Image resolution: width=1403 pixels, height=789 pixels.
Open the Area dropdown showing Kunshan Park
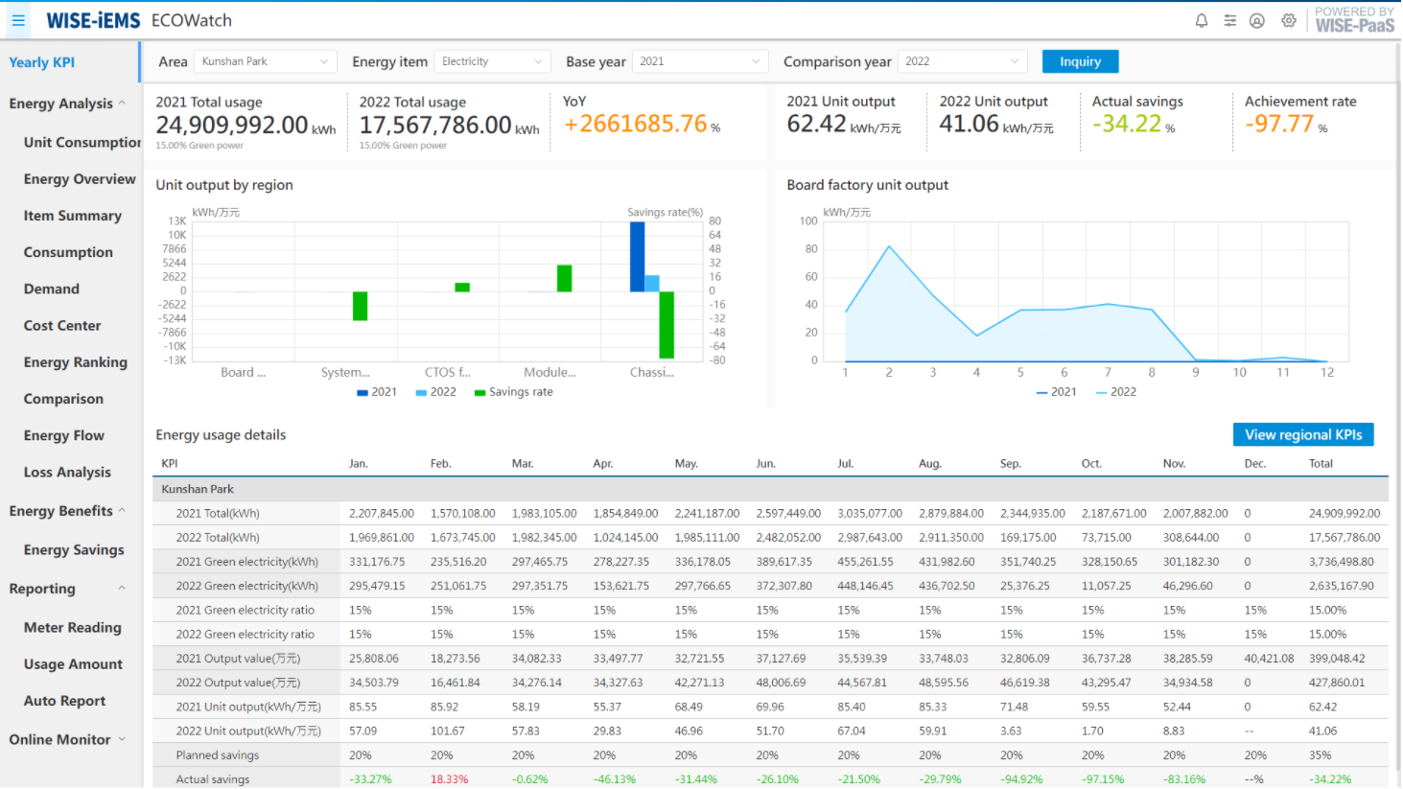click(x=265, y=61)
